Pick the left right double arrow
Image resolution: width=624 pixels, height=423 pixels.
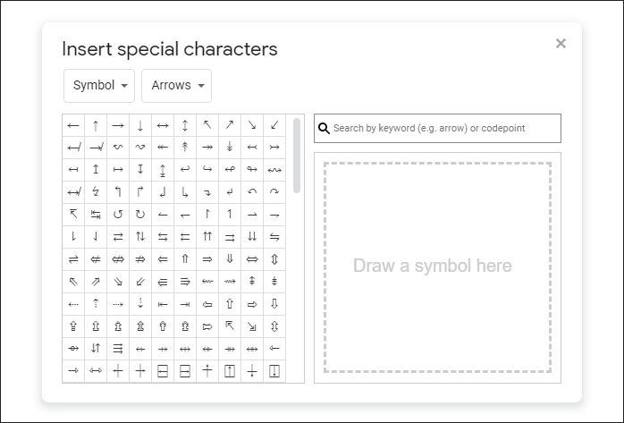coord(252,259)
